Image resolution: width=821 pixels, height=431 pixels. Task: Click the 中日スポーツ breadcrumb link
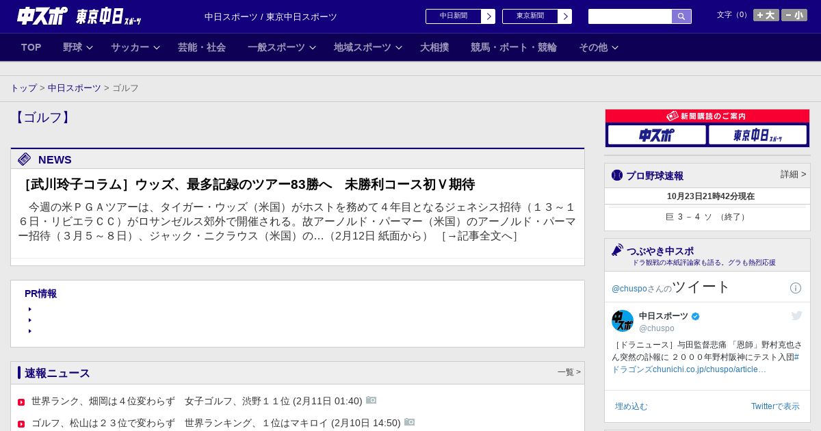point(75,88)
